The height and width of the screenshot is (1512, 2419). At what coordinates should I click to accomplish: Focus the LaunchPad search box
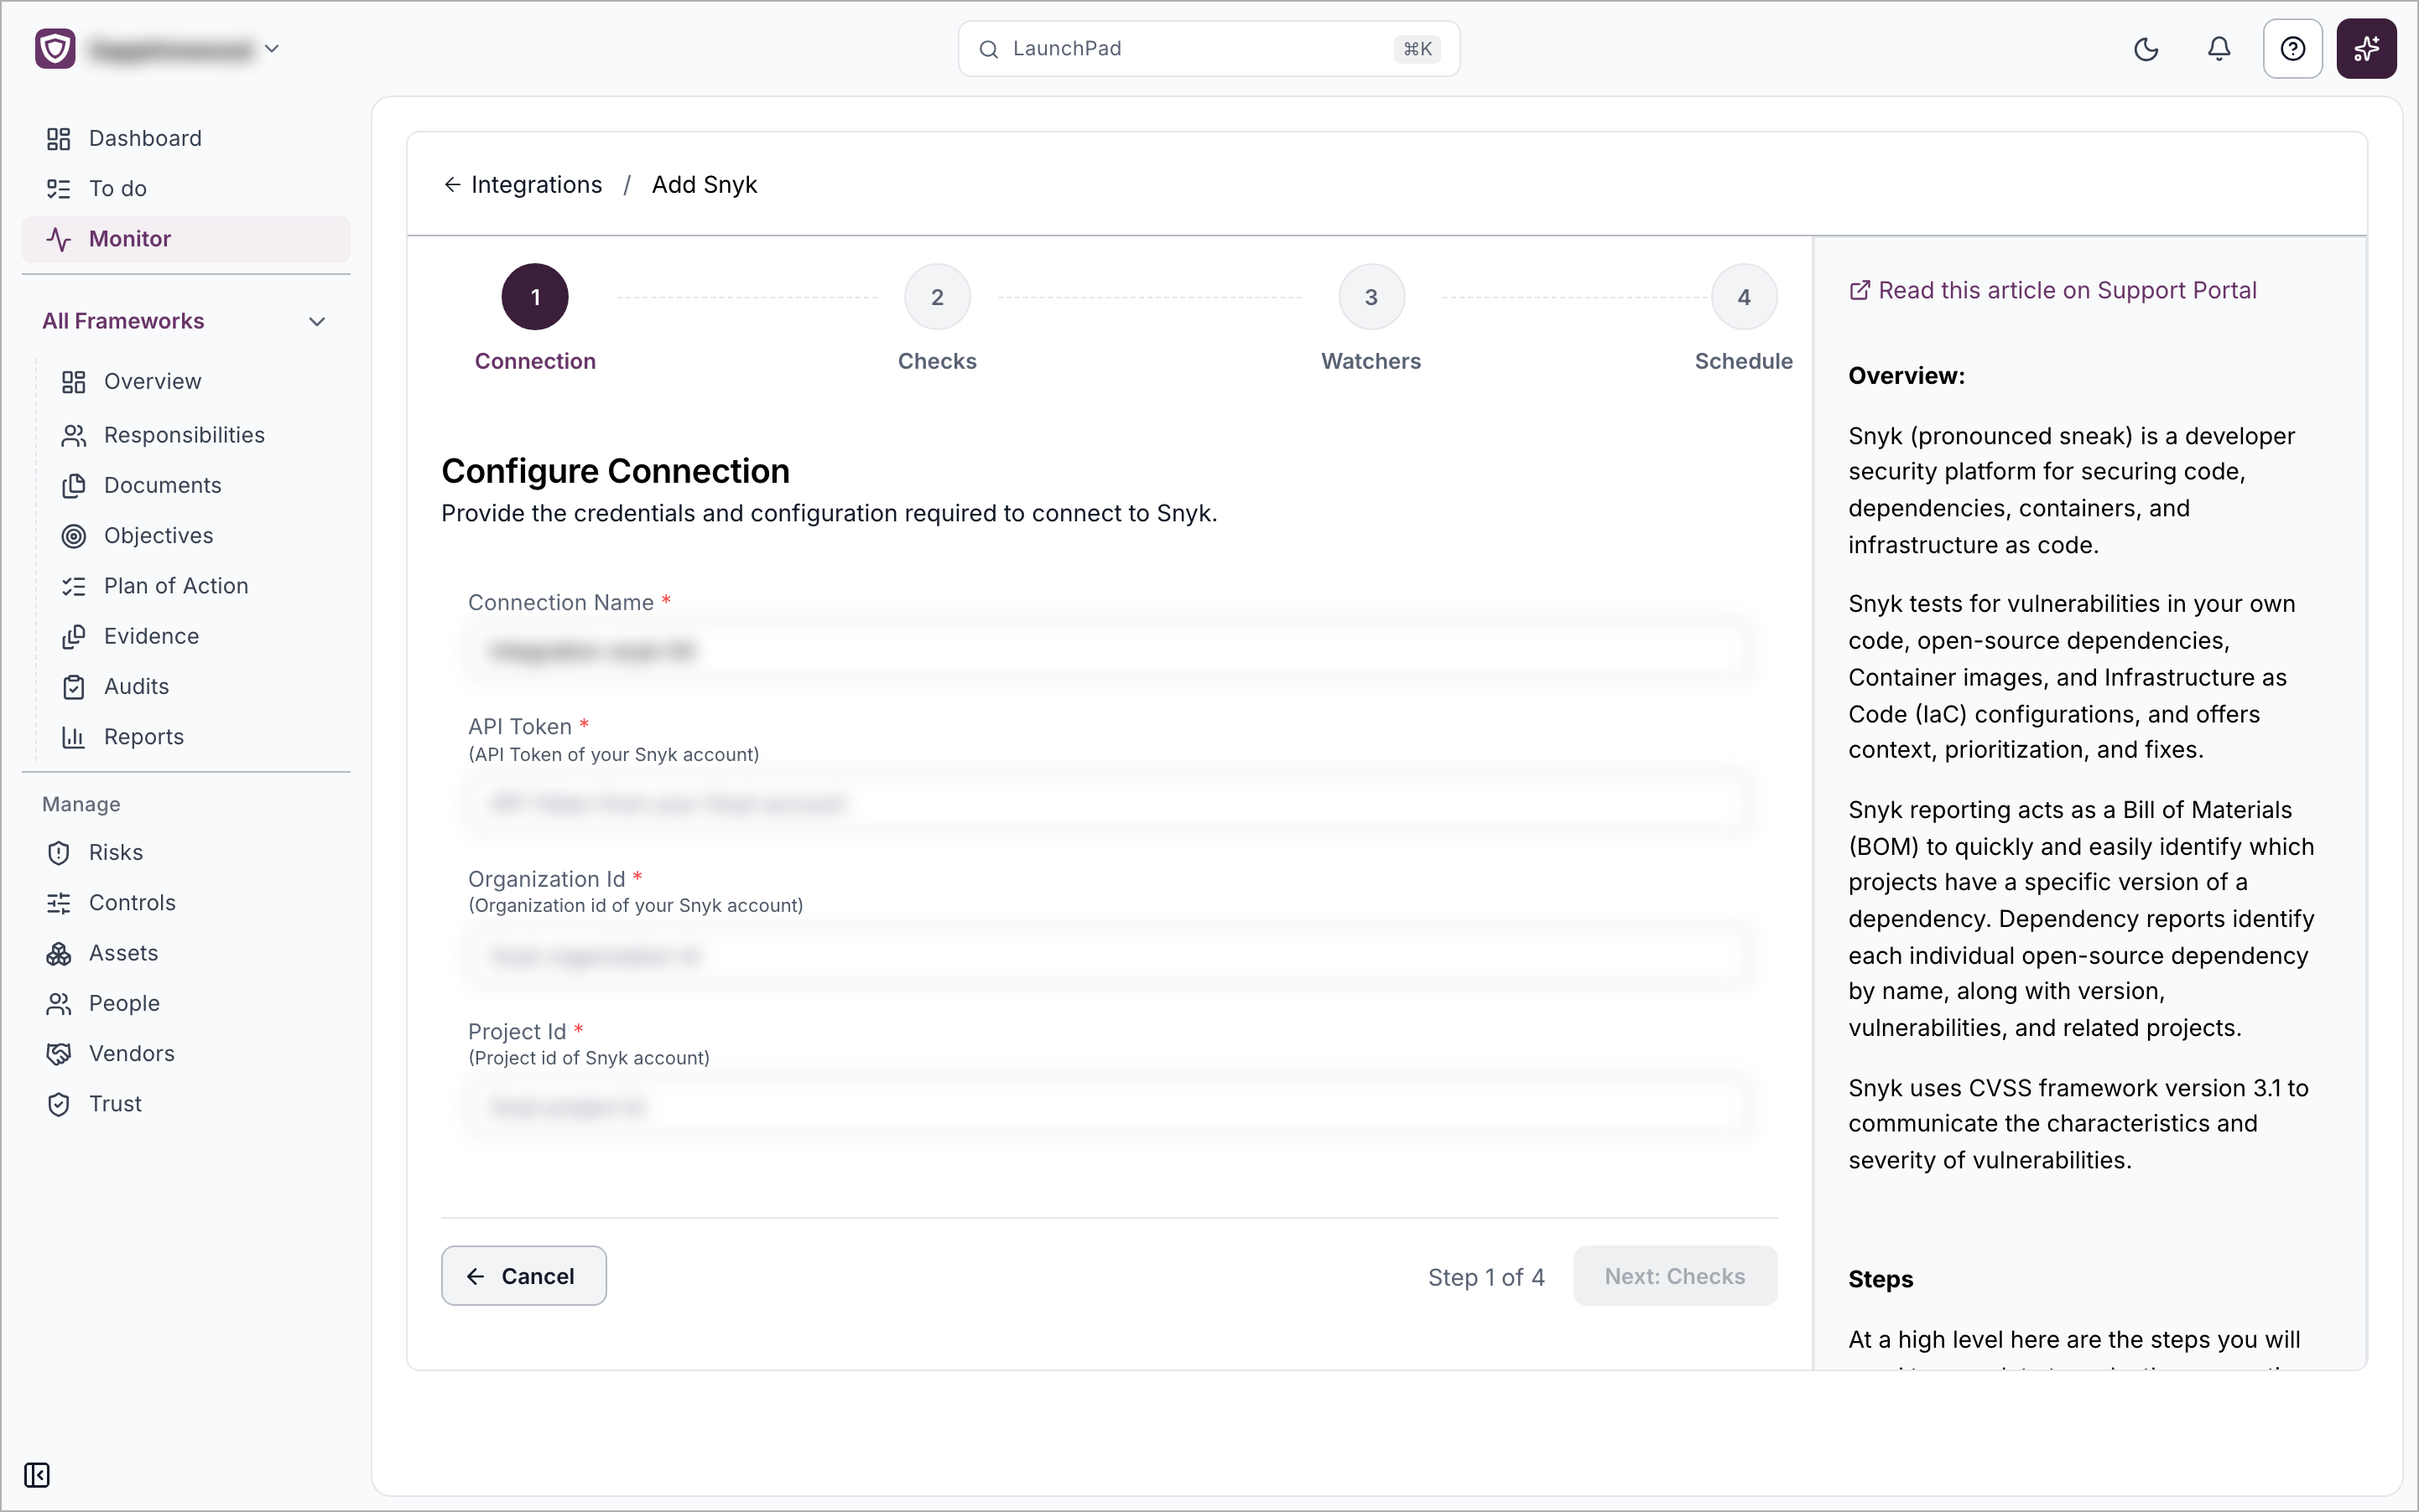[1209, 49]
